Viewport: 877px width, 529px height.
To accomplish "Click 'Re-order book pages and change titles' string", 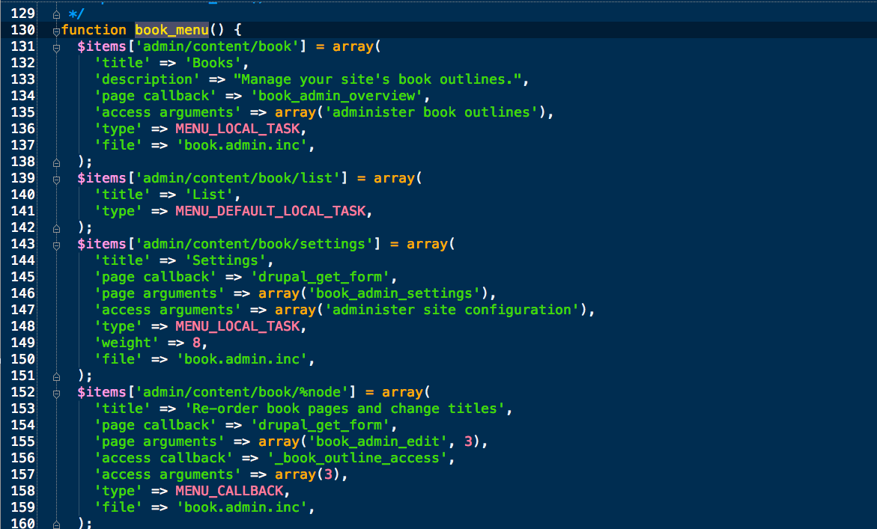I will click(348, 409).
